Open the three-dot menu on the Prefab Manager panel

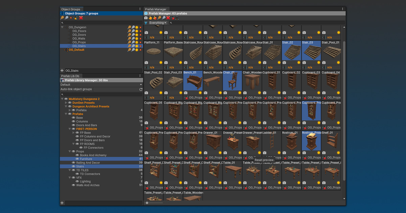coord(342,9)
